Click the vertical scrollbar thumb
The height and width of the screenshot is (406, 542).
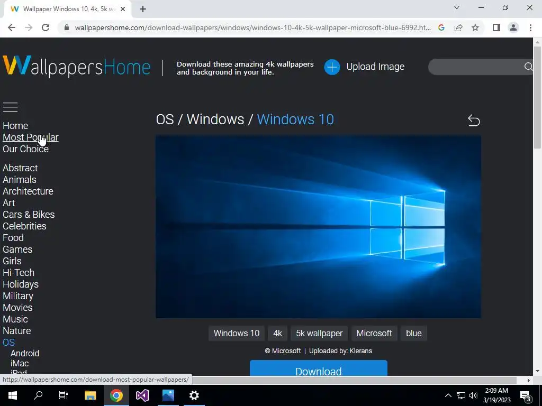[537, 97]
